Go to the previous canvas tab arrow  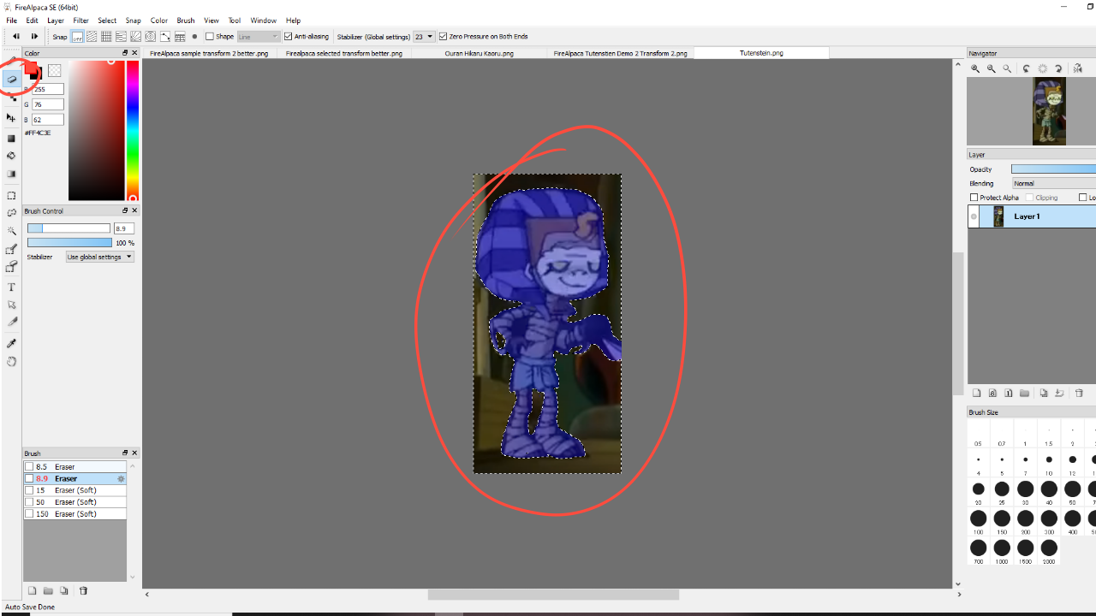click(x=15, y=37)
